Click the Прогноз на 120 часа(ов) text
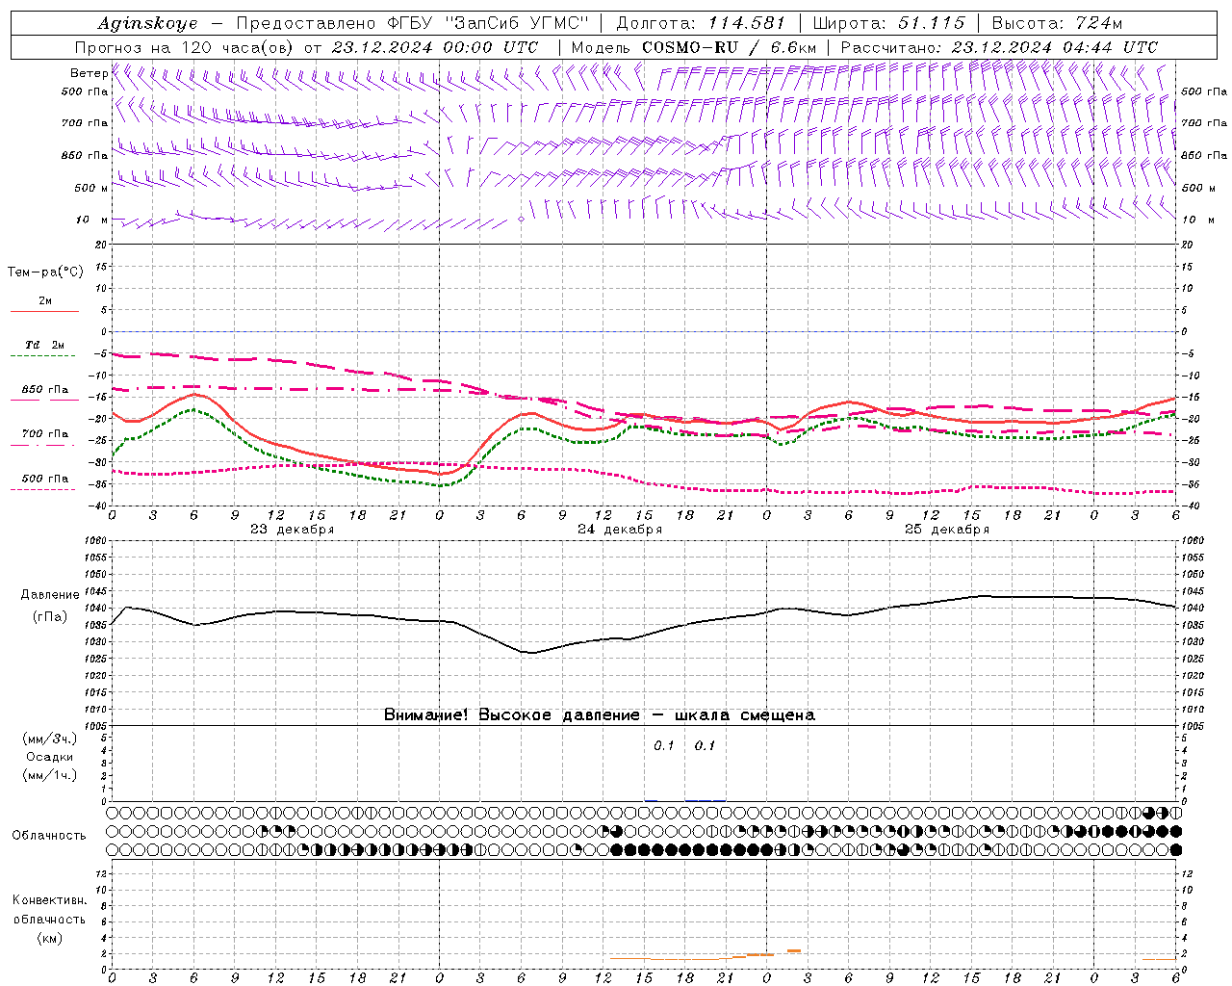 [185, 47]
